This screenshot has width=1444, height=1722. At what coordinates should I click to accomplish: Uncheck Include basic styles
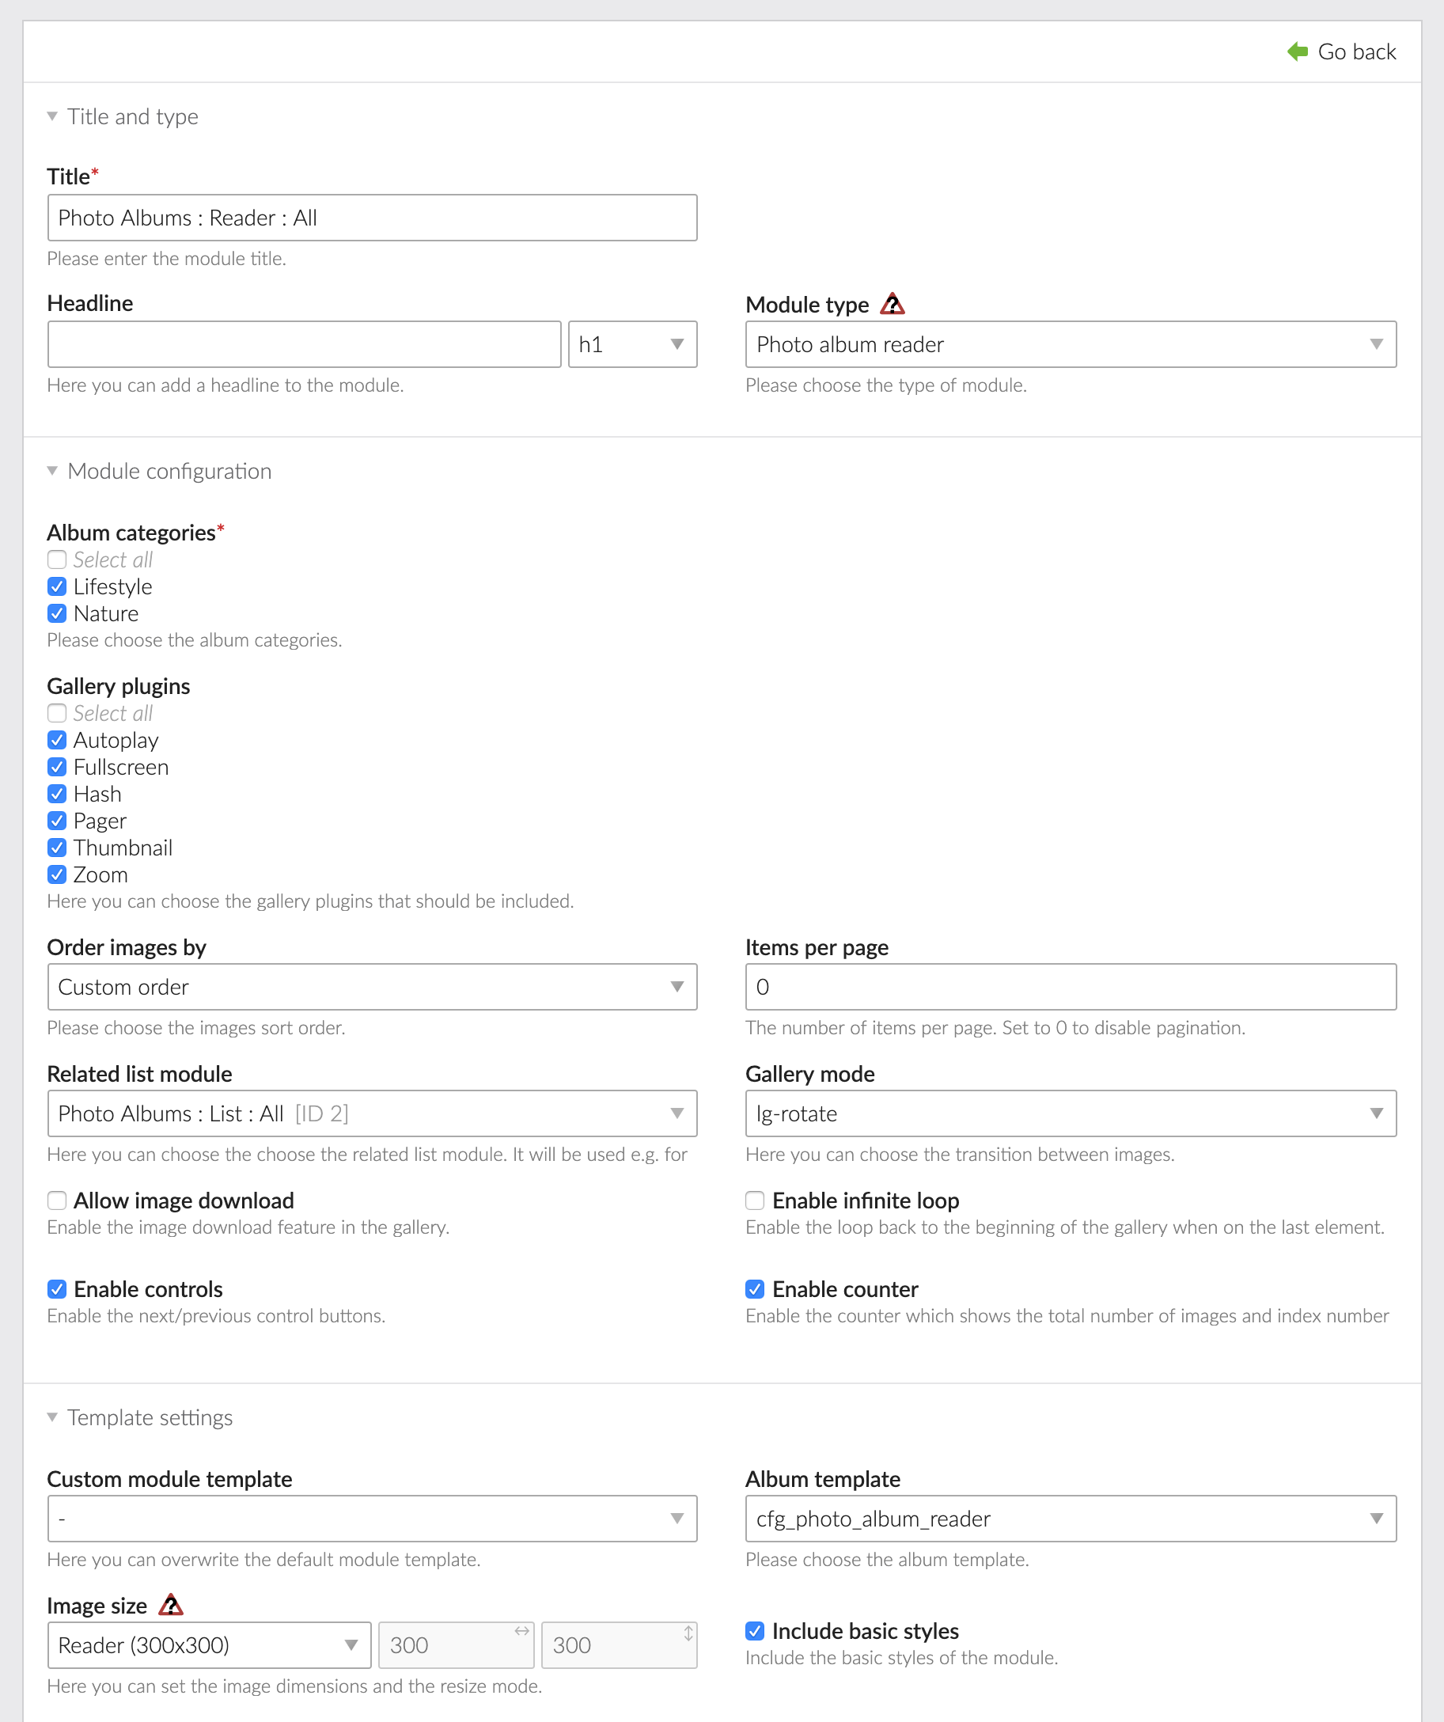pos(754,1631)
